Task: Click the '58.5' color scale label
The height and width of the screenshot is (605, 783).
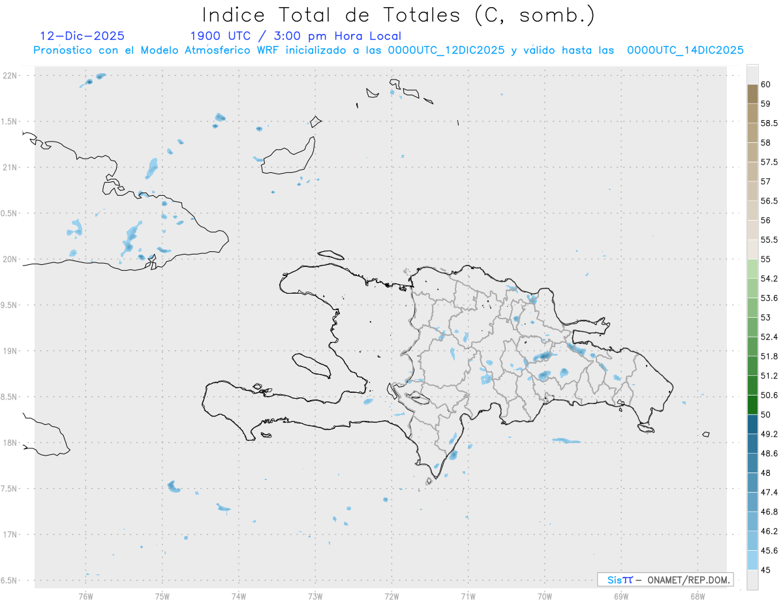Action: point(769,123)
